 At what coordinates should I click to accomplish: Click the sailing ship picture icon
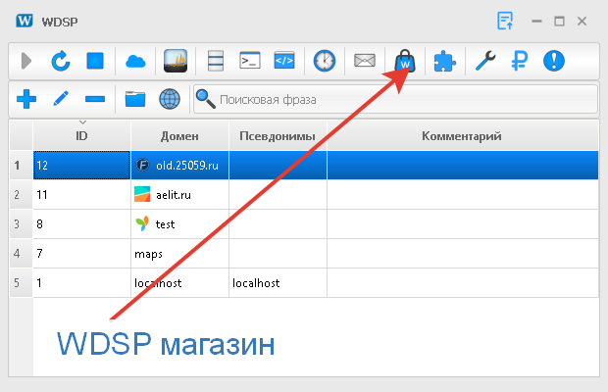pos(176,61)
